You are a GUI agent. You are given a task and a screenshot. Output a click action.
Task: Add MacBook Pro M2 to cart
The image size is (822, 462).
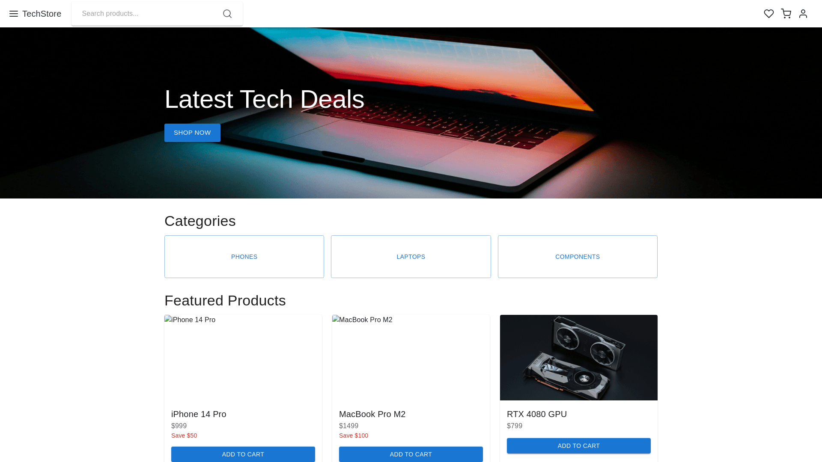pyautogui.click(x=411, y=454)
